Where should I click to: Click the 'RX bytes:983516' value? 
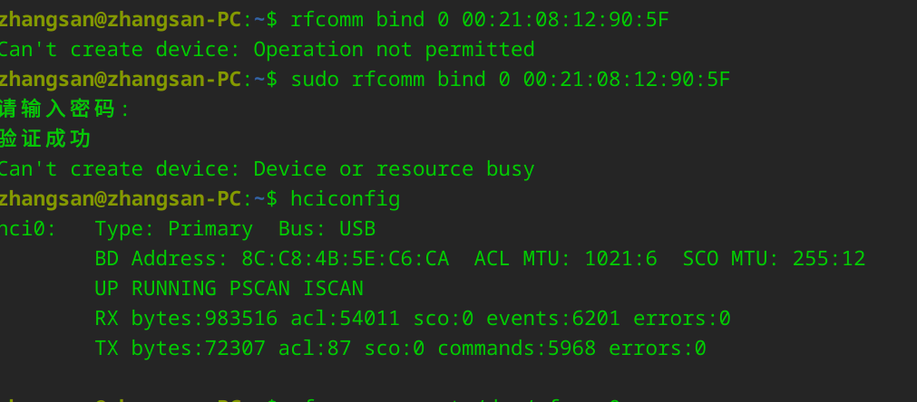[x=186, y=319]
